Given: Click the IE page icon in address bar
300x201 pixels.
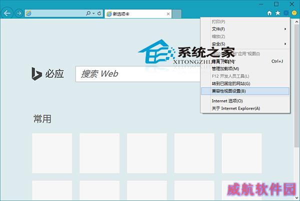Looking at the screenshot, I should coord(28,13).
